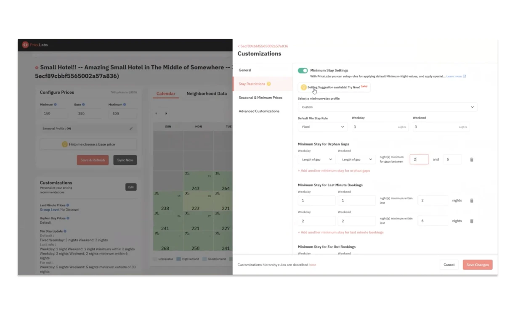Click the Cancel button
The image size is (515, 323).
click(449, 265)
